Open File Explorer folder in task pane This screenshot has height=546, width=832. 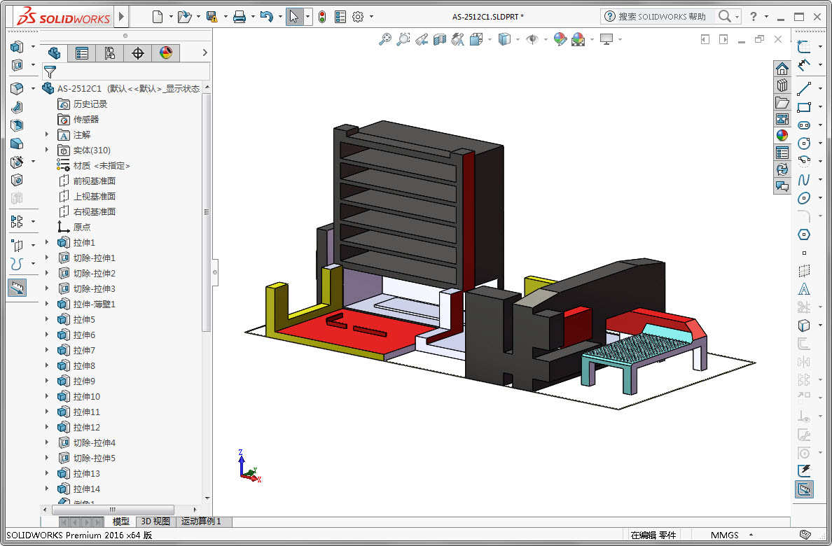point(782,102)
